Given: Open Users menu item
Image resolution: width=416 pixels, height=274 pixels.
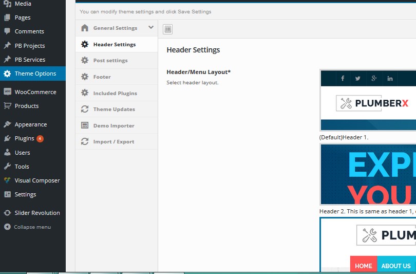Looking at the screenshot, I should [x=33, y=152].
